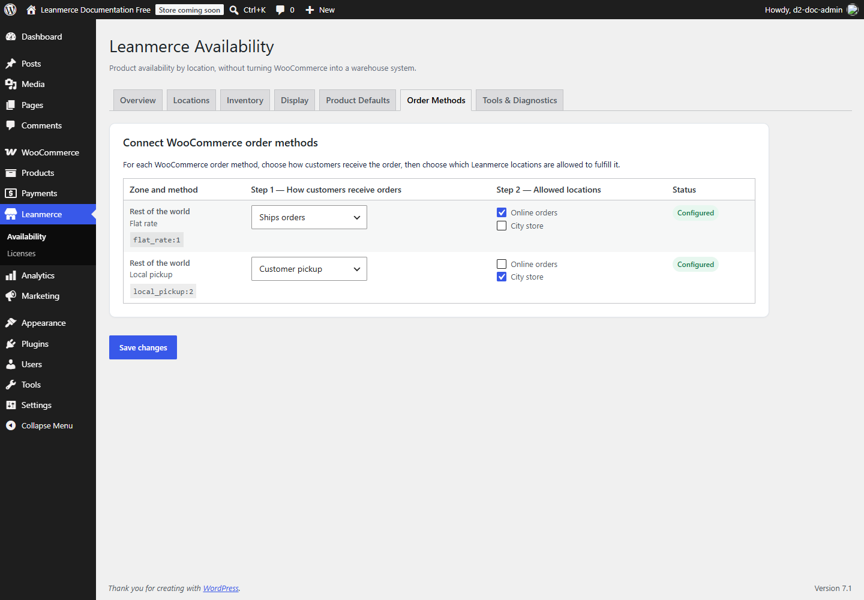The width and height of the screenshot is (864, 600).
Task: Click Howdy, d2-doc-admin account text
Action: (803, 10)
